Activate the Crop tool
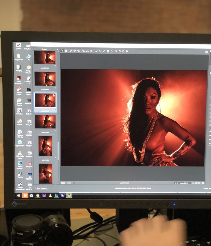 click(x=83, y=51)
